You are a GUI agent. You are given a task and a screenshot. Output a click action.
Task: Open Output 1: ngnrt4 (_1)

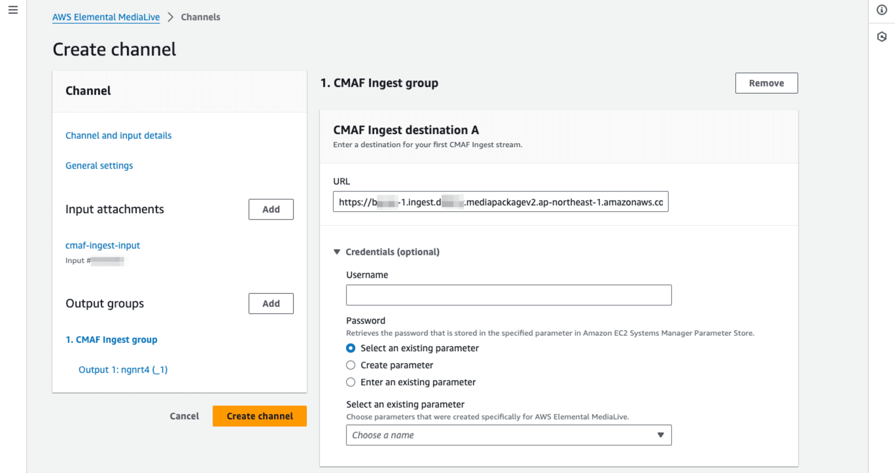(x=123, y=370)
